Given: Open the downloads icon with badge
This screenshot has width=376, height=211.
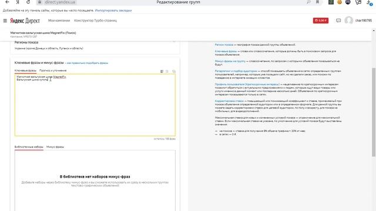Looking at the screenshot, I should [x=369, y=2].
